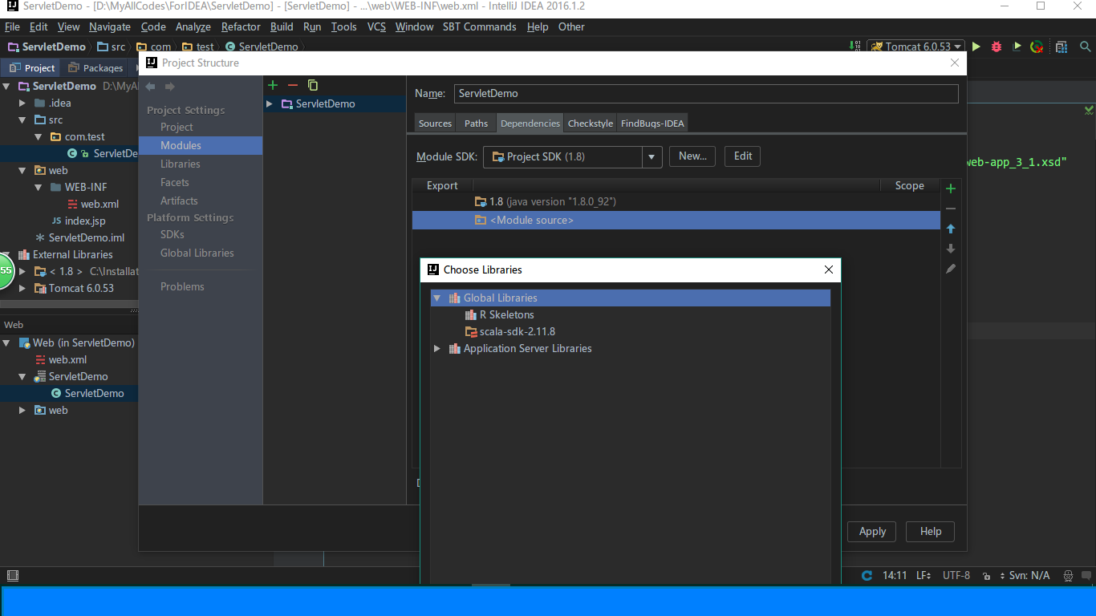Viewport: 1096px width, 616px height.
Task: Open the Tomcat 6.0.53 run configuration dropdown
Action: point(915,47)
